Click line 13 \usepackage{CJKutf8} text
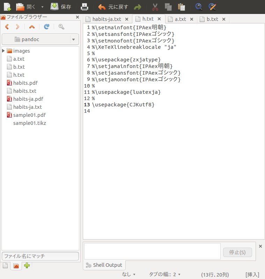The image size is (265, 279). [x=123, y=105]
